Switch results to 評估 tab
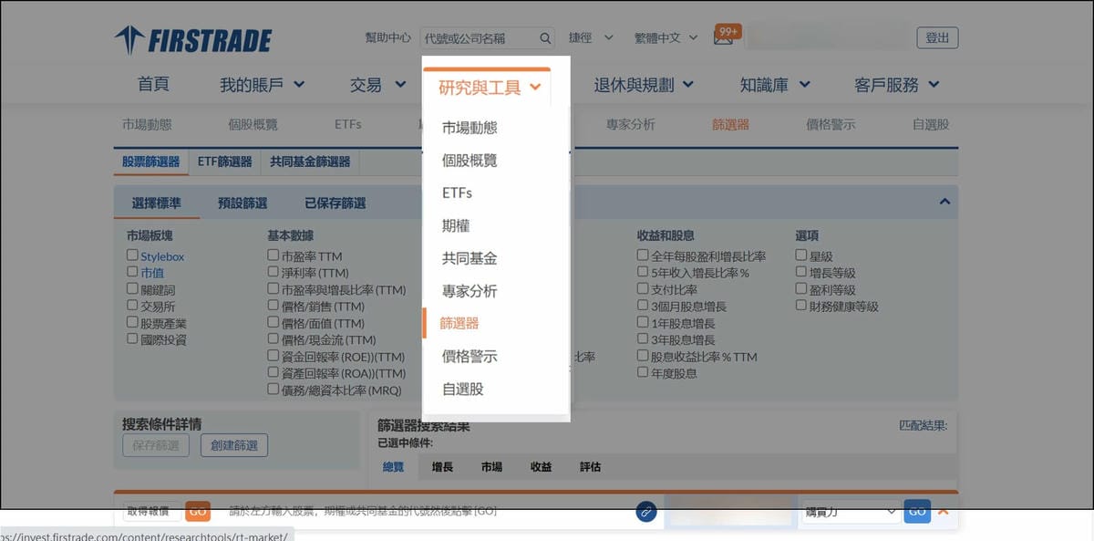The image size is (1094, 541). [x=590, y=467]
